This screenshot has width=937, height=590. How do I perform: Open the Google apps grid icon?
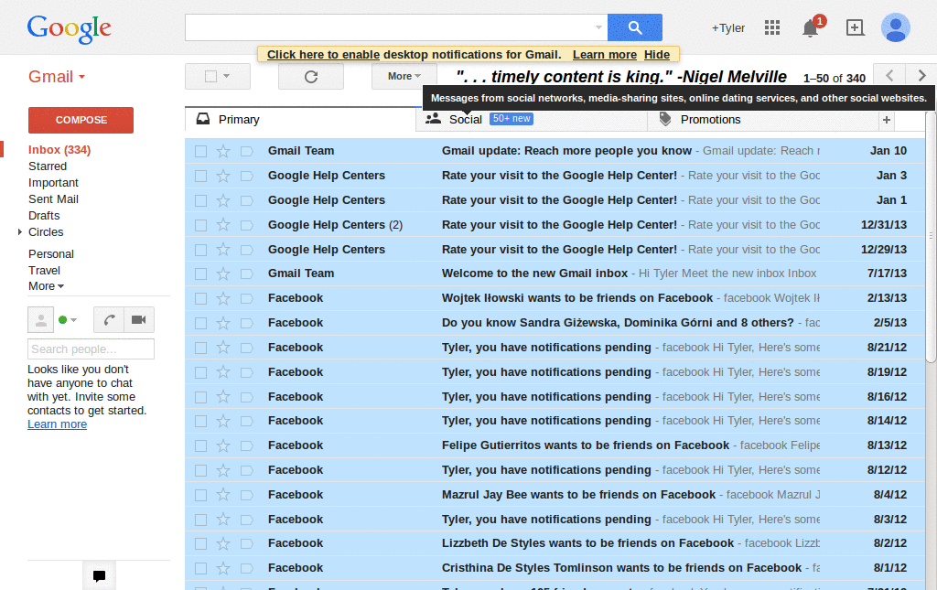coord(772,27)
